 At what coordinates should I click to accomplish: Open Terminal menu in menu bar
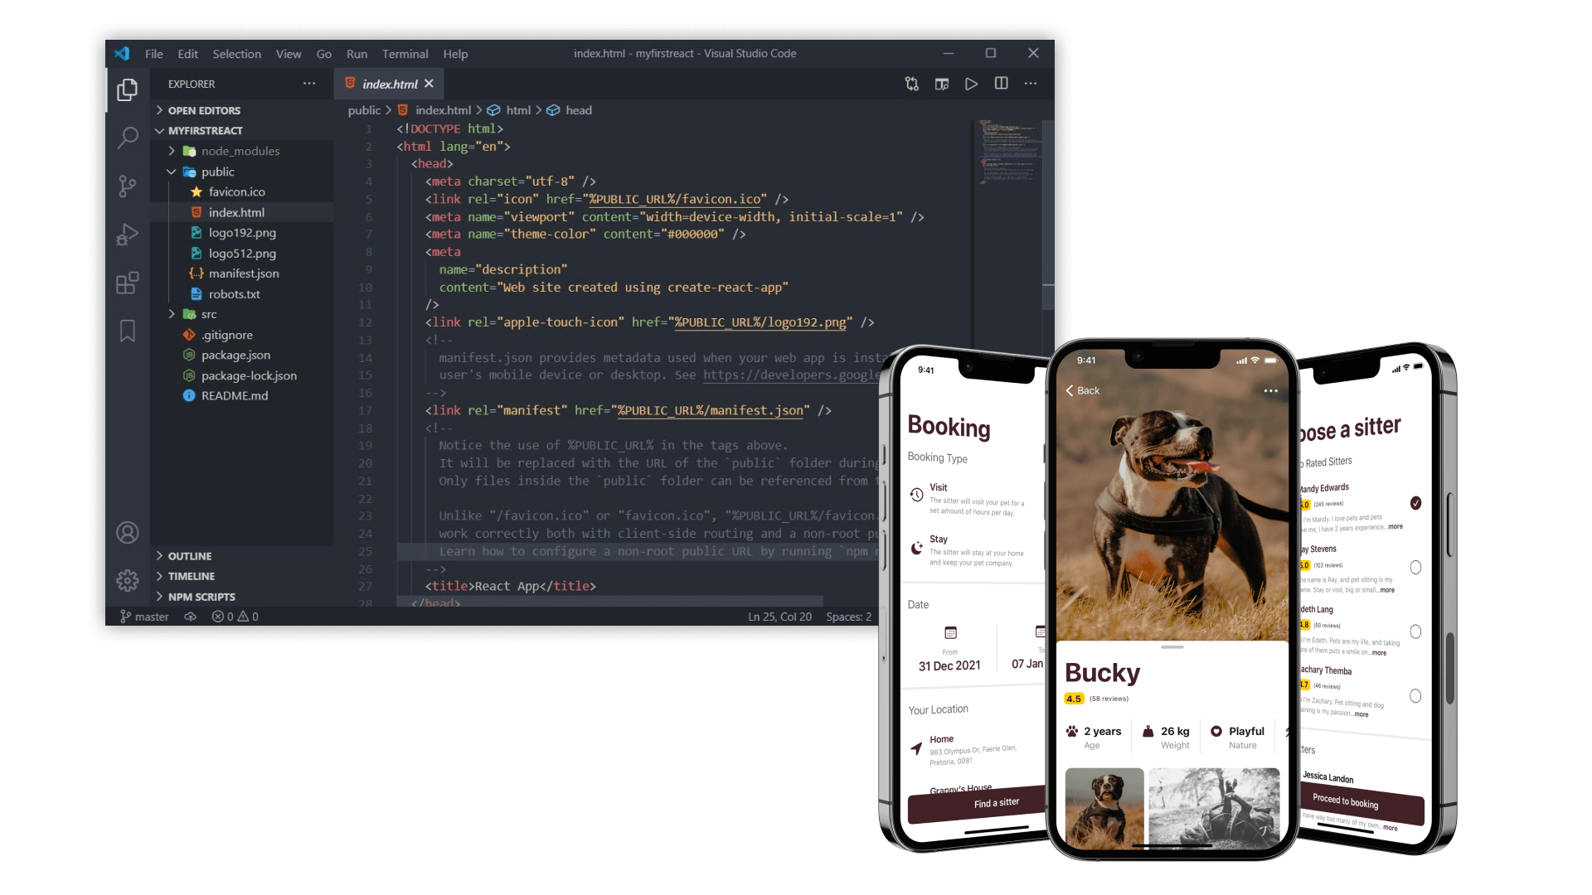pos(405,52)
